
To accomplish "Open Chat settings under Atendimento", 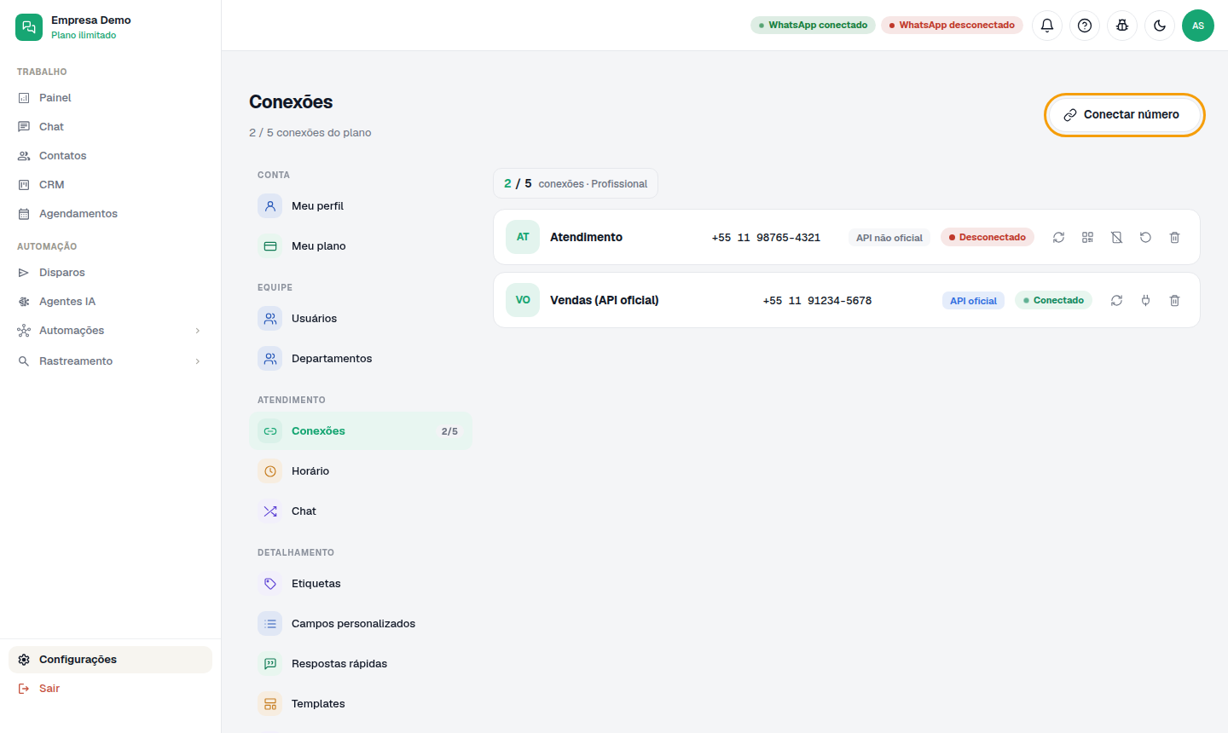I will click(x=360, y=511).
